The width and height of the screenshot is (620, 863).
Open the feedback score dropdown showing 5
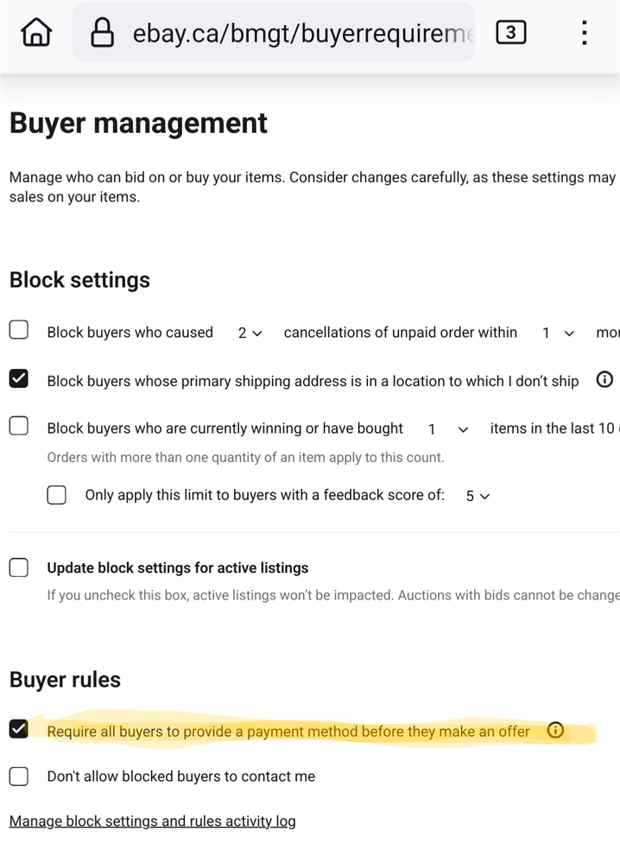(x=478, y=496)
